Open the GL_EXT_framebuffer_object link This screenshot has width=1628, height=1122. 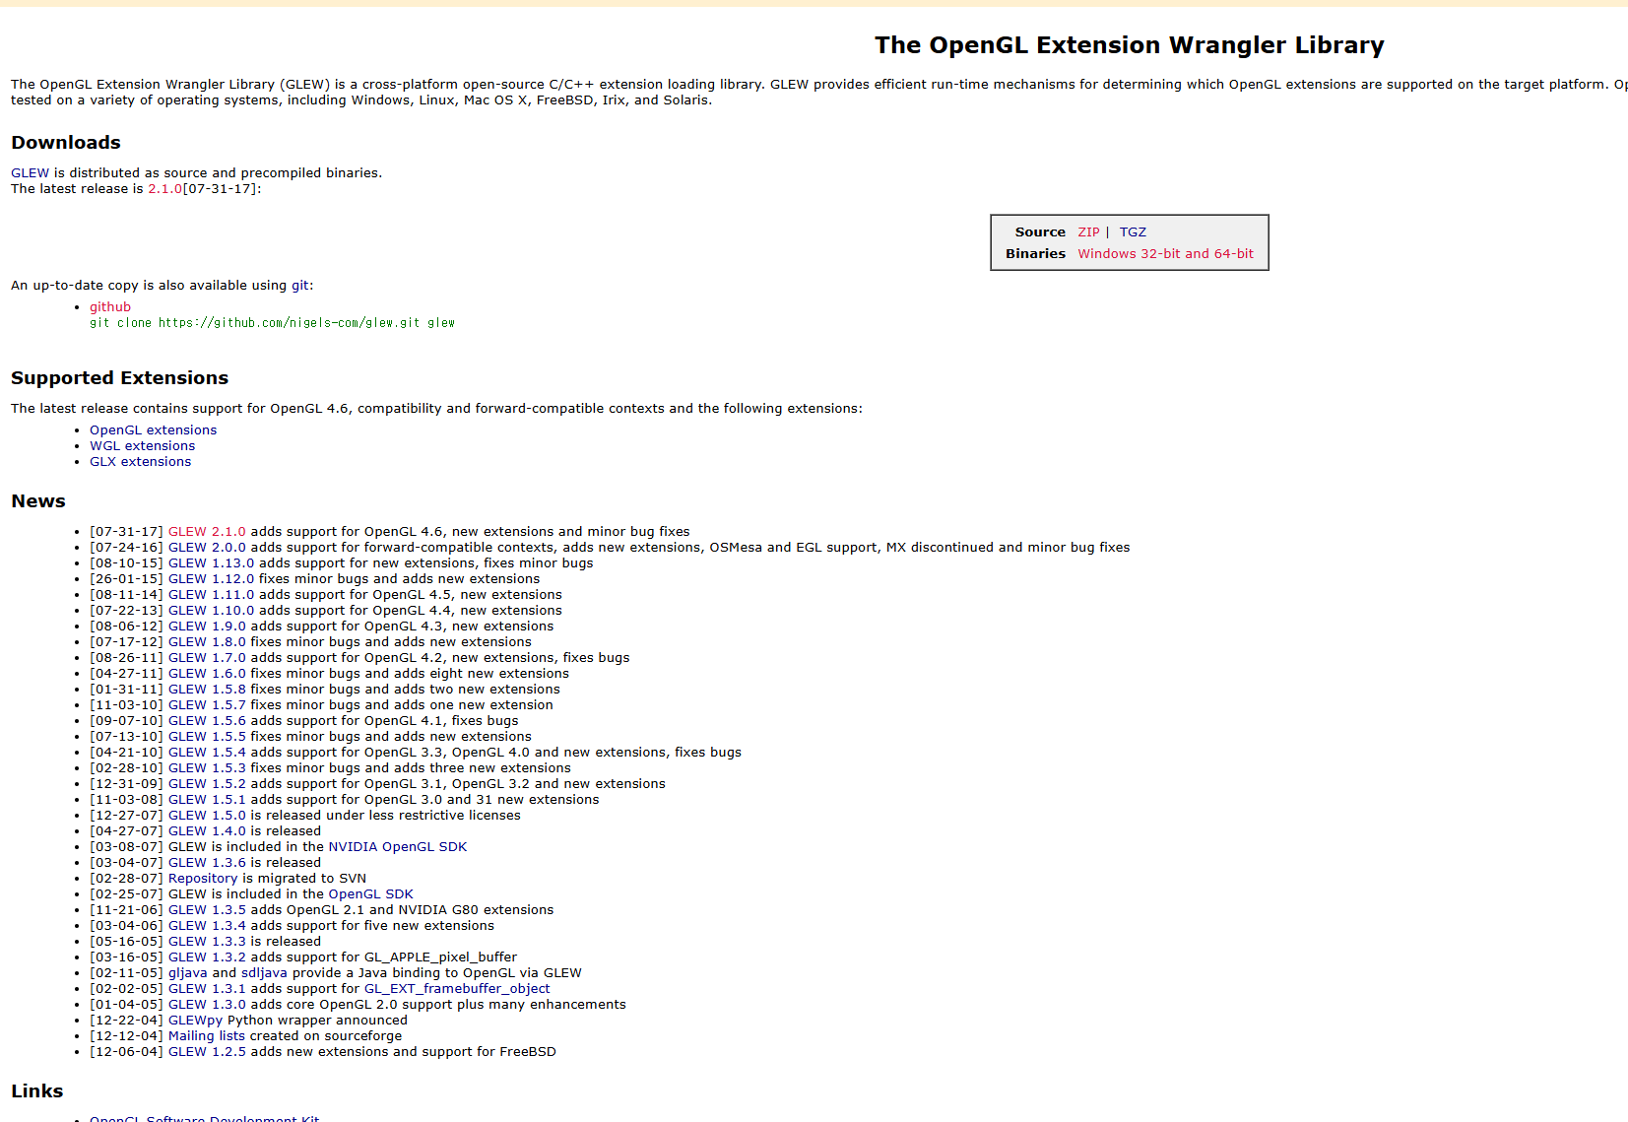click(x=457, y=989)
